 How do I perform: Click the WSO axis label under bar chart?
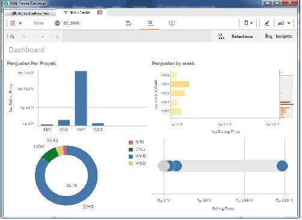click(98, 130)
